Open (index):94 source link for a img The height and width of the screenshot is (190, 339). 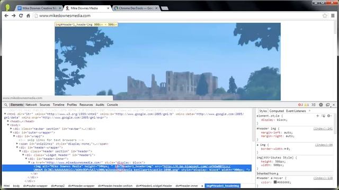(x=324, y=145)
